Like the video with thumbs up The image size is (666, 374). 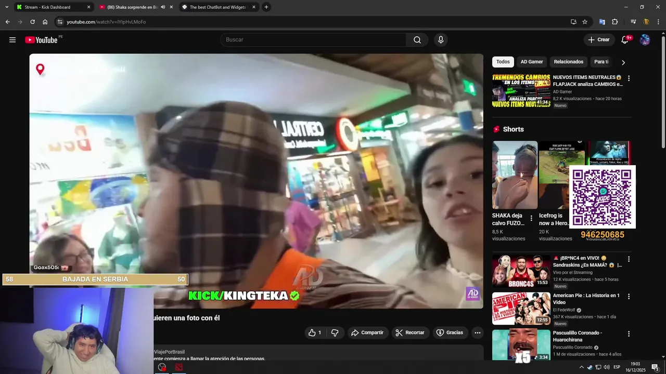[315, 332]
